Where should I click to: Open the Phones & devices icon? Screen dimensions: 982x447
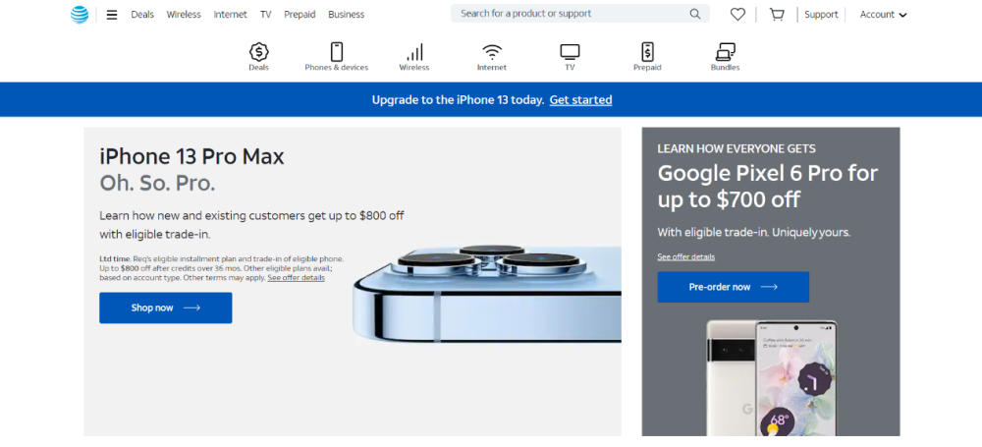pos(337,52)
